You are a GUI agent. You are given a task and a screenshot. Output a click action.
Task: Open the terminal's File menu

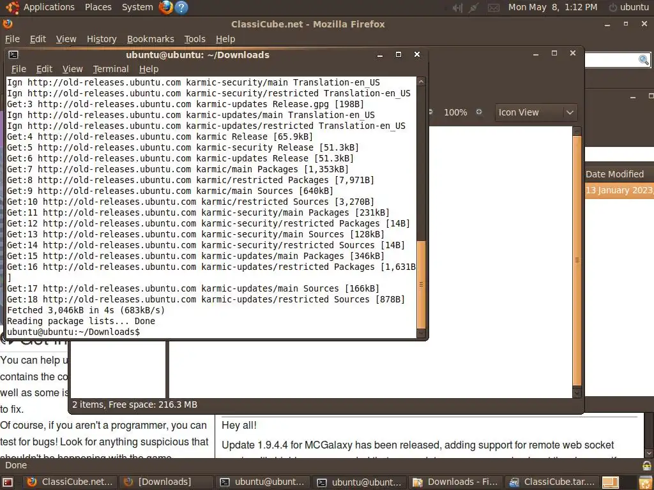[19, 69]
